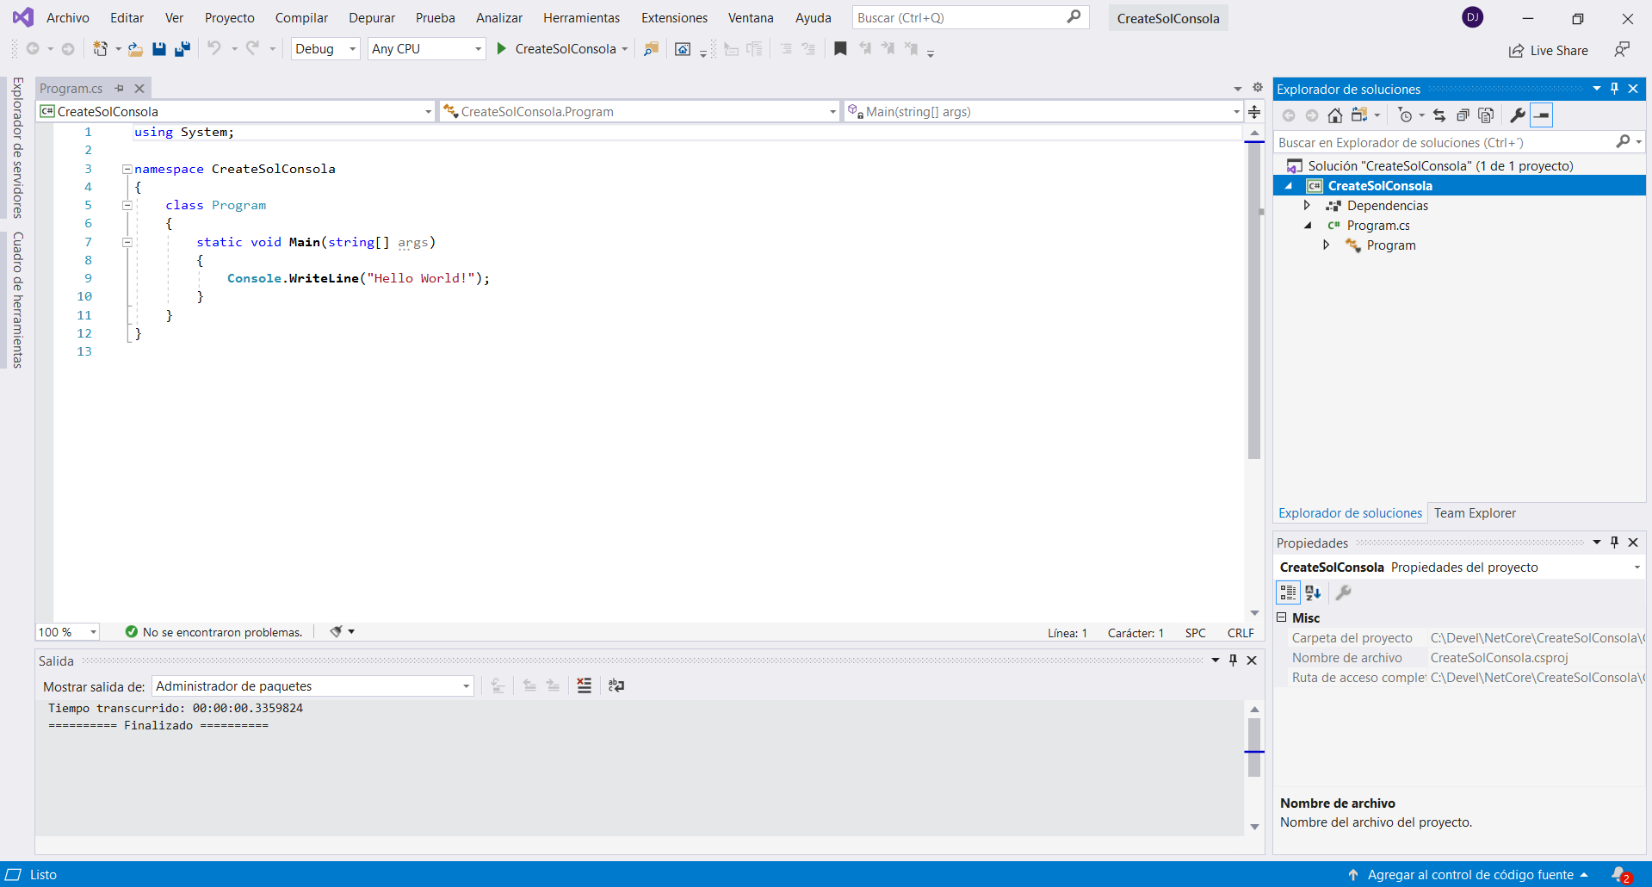Open the Debug configuration dropdown

coord(325,49)
